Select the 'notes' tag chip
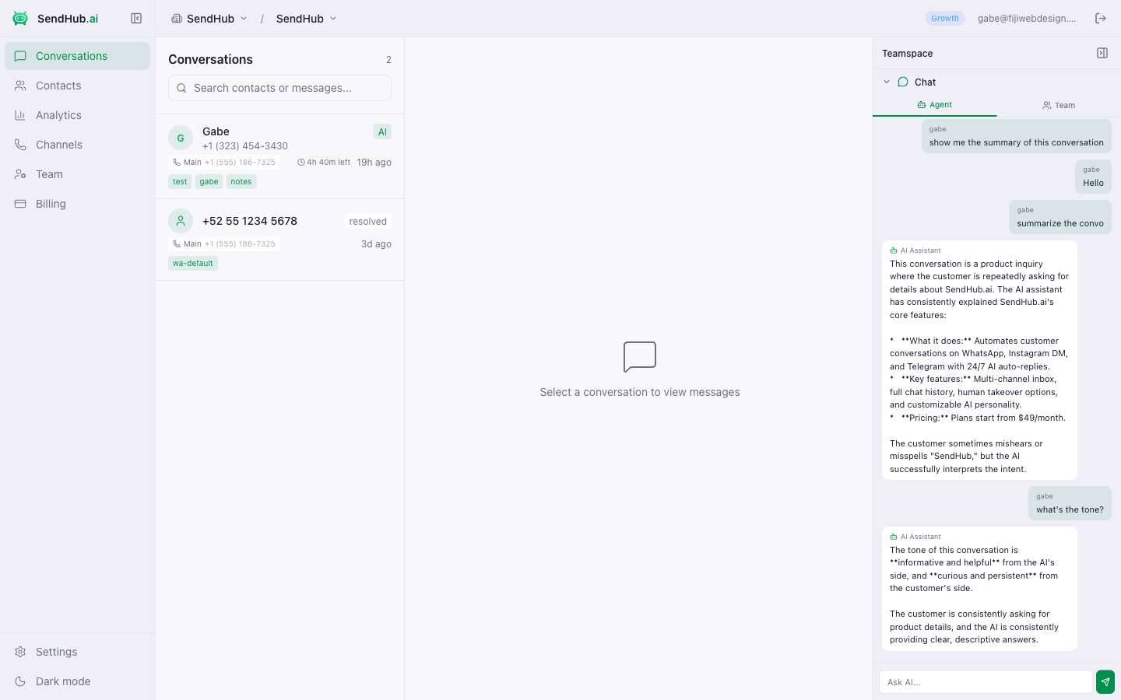The height and width of the screenshot is (700, 1121). click(x=241, y=181)
